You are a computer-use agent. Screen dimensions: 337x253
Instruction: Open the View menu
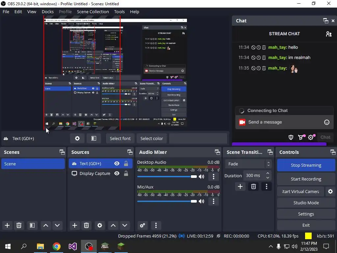tap(32, 12)
